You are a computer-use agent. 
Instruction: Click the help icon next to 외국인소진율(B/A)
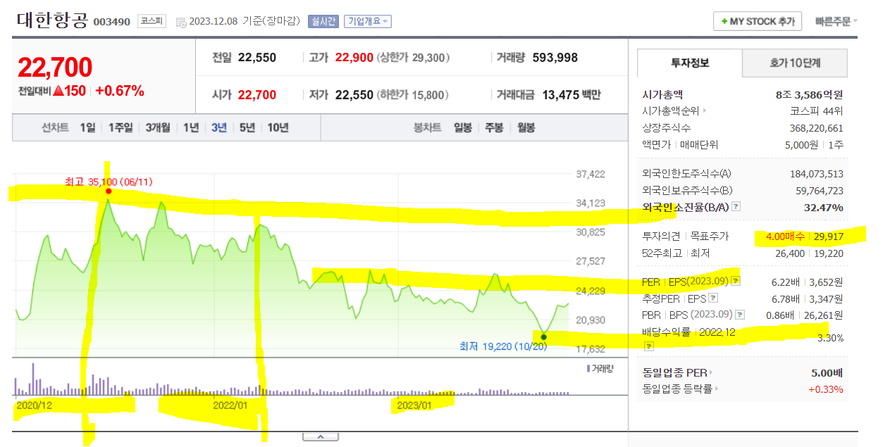736,207
